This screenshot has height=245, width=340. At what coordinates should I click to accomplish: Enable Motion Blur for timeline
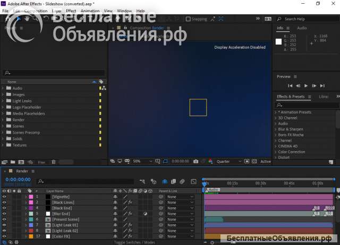click(182, 181)
